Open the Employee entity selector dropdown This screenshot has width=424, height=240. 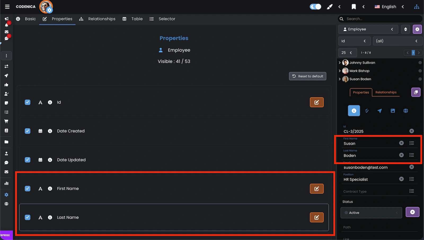click(x=368, y=29)
